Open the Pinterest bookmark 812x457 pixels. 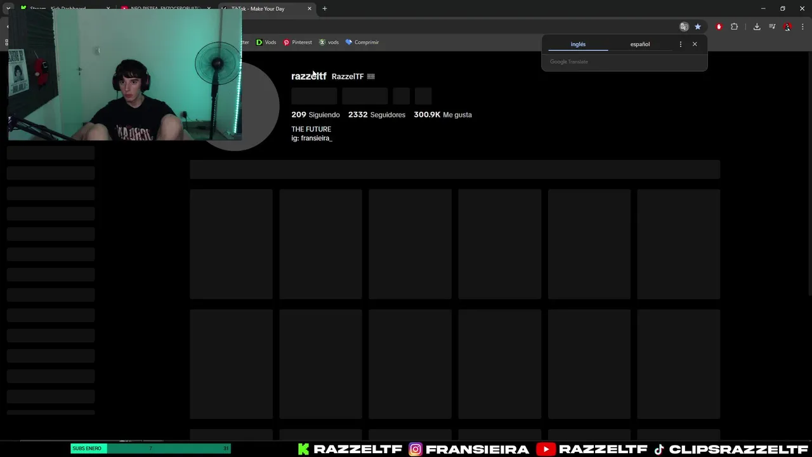pos(298,43)
